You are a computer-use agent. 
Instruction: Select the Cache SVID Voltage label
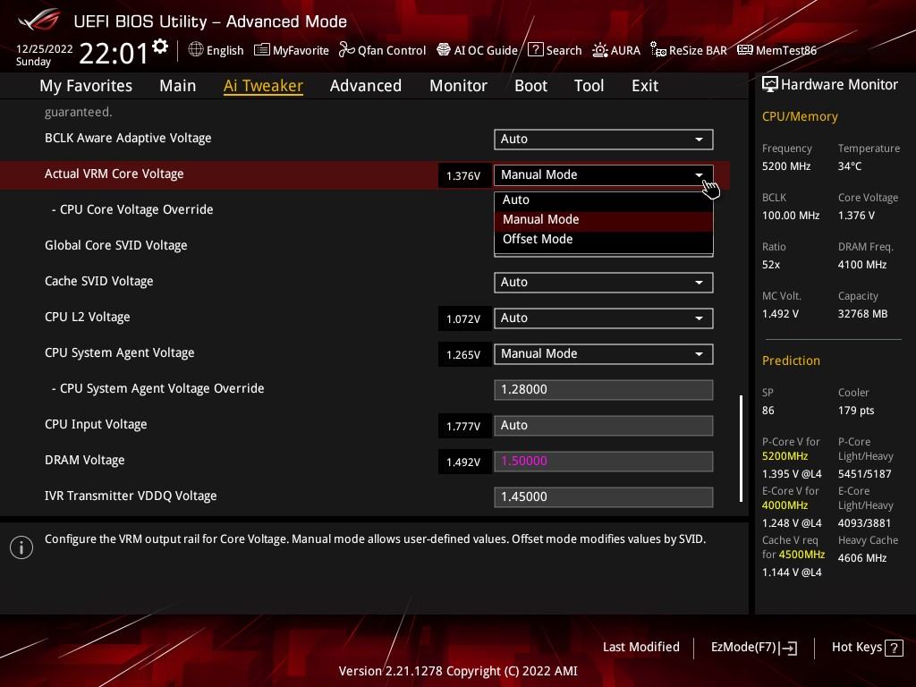[98, 281]
